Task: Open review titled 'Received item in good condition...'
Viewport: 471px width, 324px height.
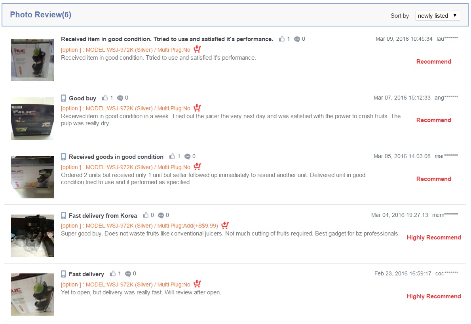Action: (x=167, y=39)
